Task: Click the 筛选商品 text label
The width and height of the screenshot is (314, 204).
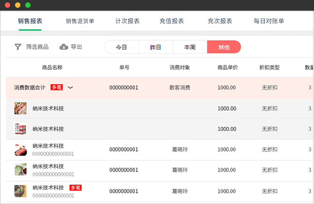Action: click(37, 47)
